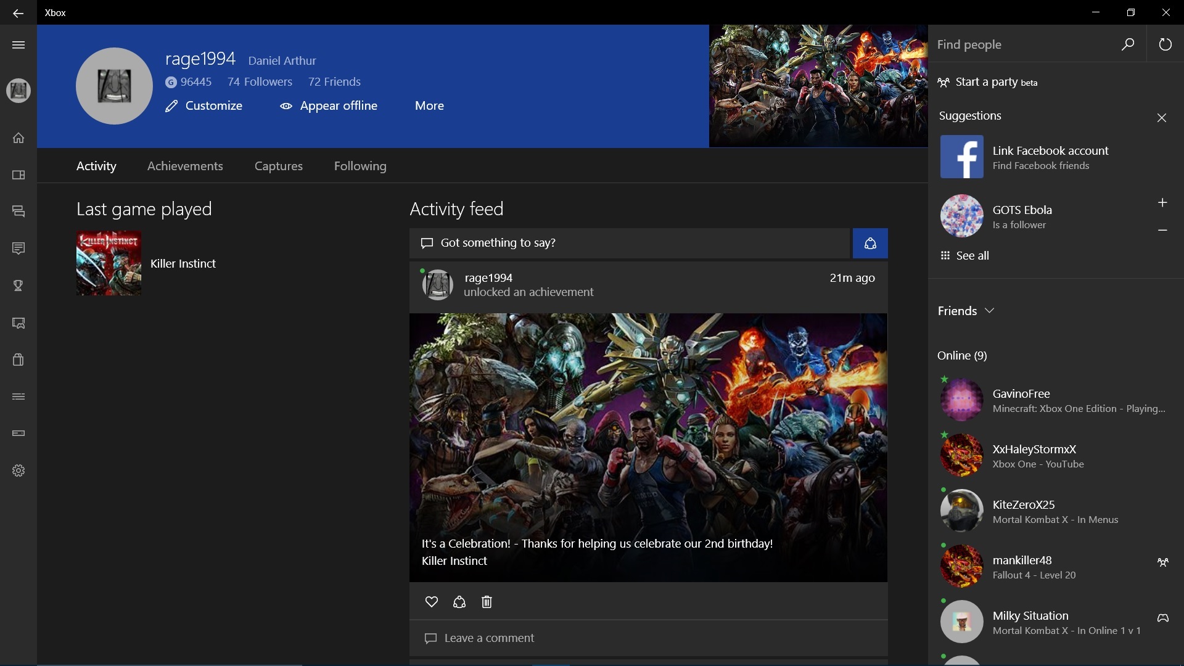Click Leave a comment field

648,638
